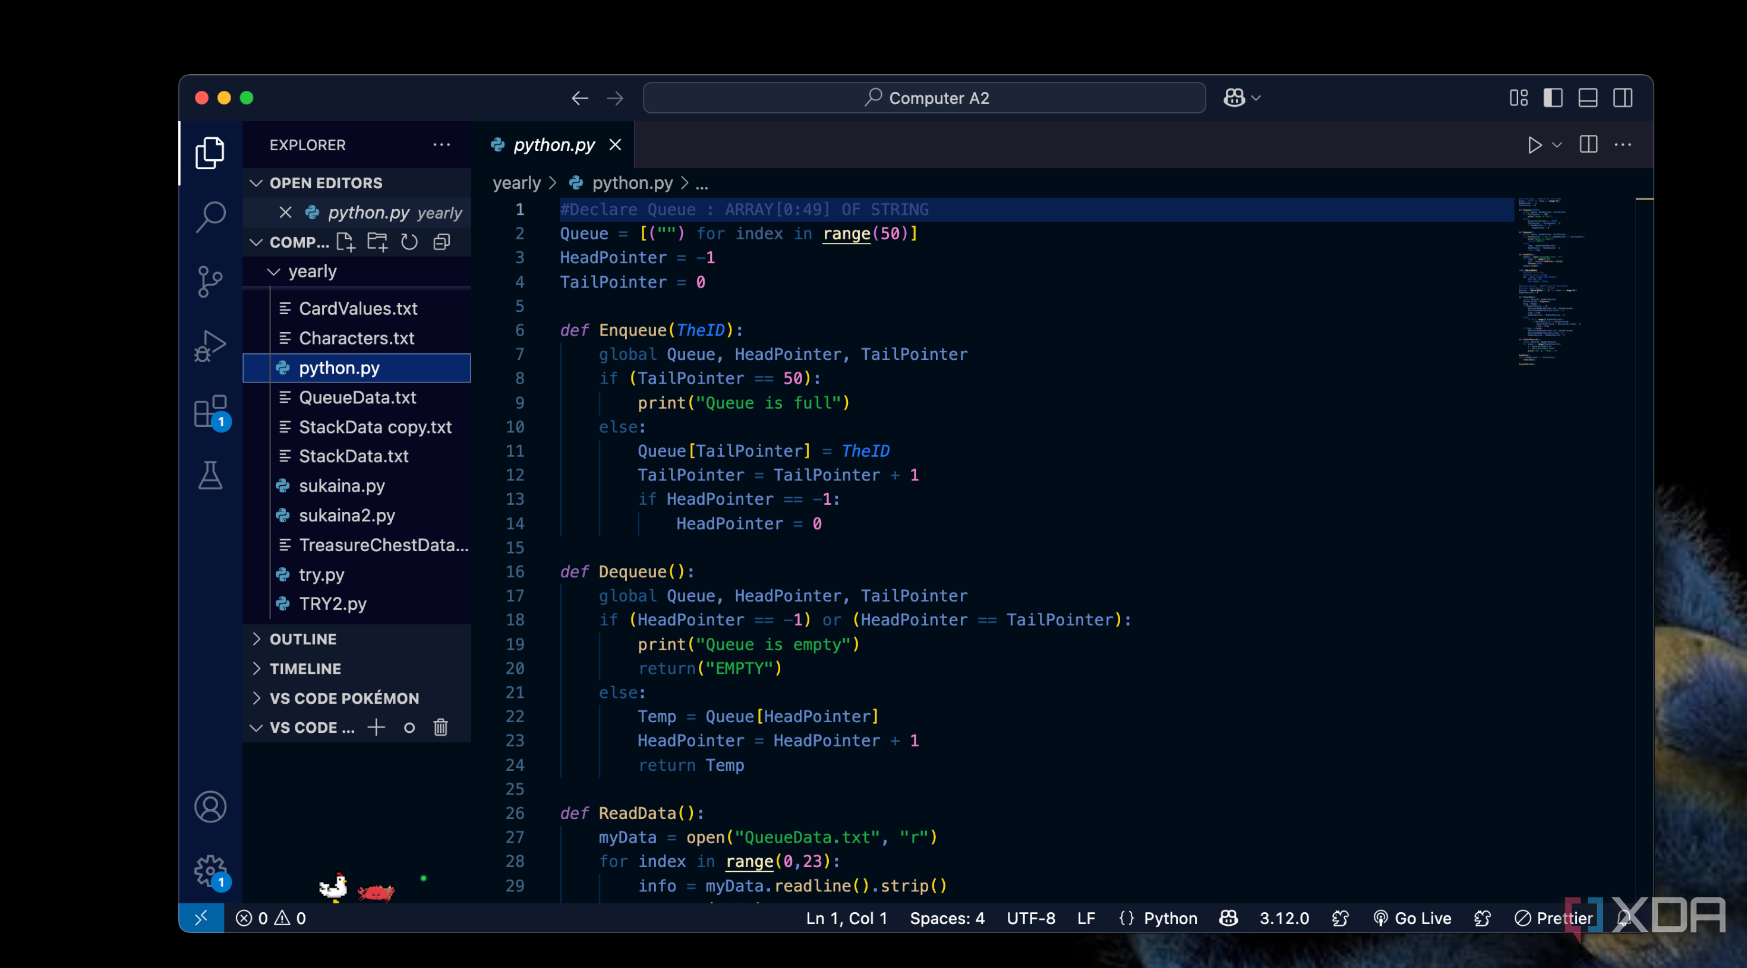Open the Extensions view

(210, 411)
